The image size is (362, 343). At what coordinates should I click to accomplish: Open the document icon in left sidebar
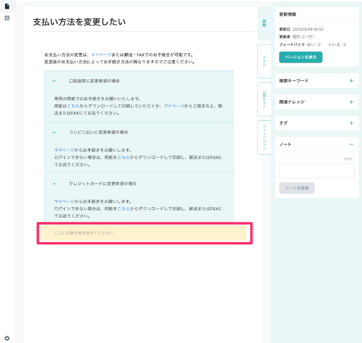(x=7, y=6)
